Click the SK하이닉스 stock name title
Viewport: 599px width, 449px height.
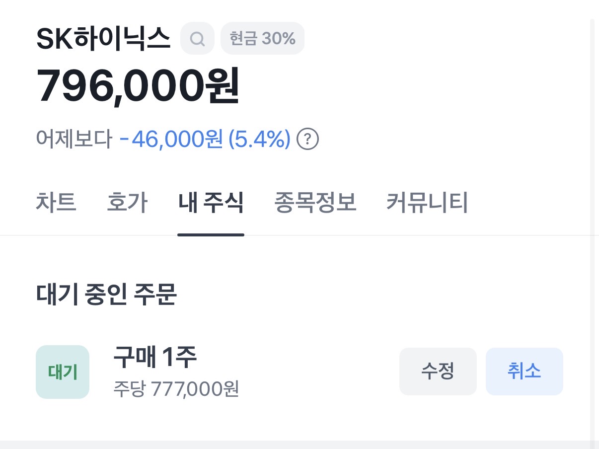pos(103,39)
